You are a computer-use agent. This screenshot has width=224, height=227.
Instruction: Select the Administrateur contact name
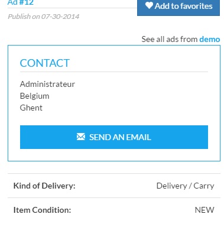click(47, 84)
